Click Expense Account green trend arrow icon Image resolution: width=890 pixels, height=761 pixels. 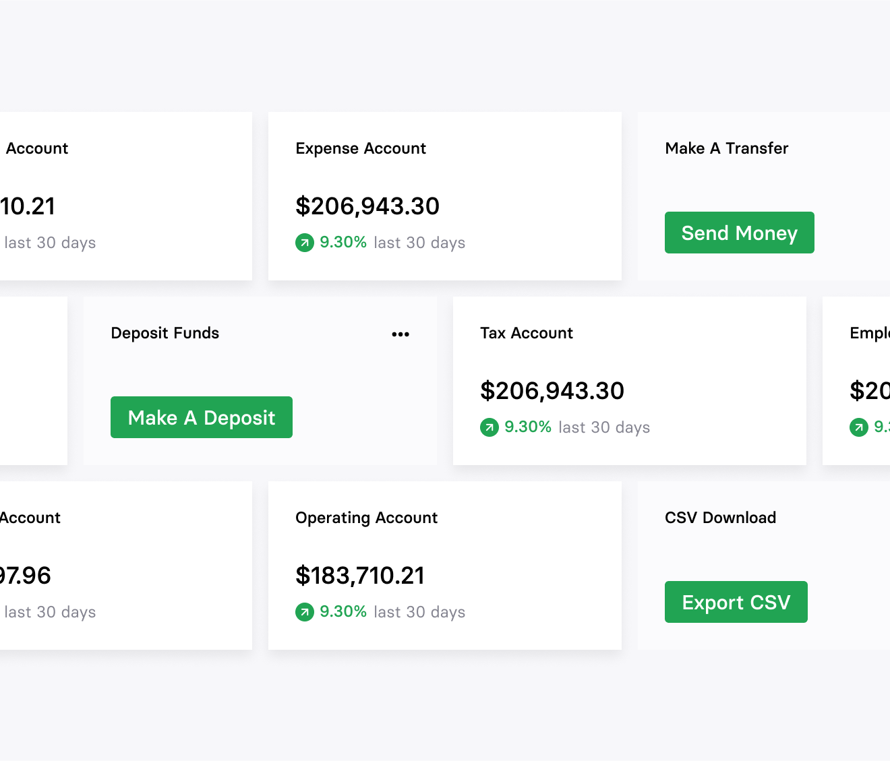coord(305,243)
